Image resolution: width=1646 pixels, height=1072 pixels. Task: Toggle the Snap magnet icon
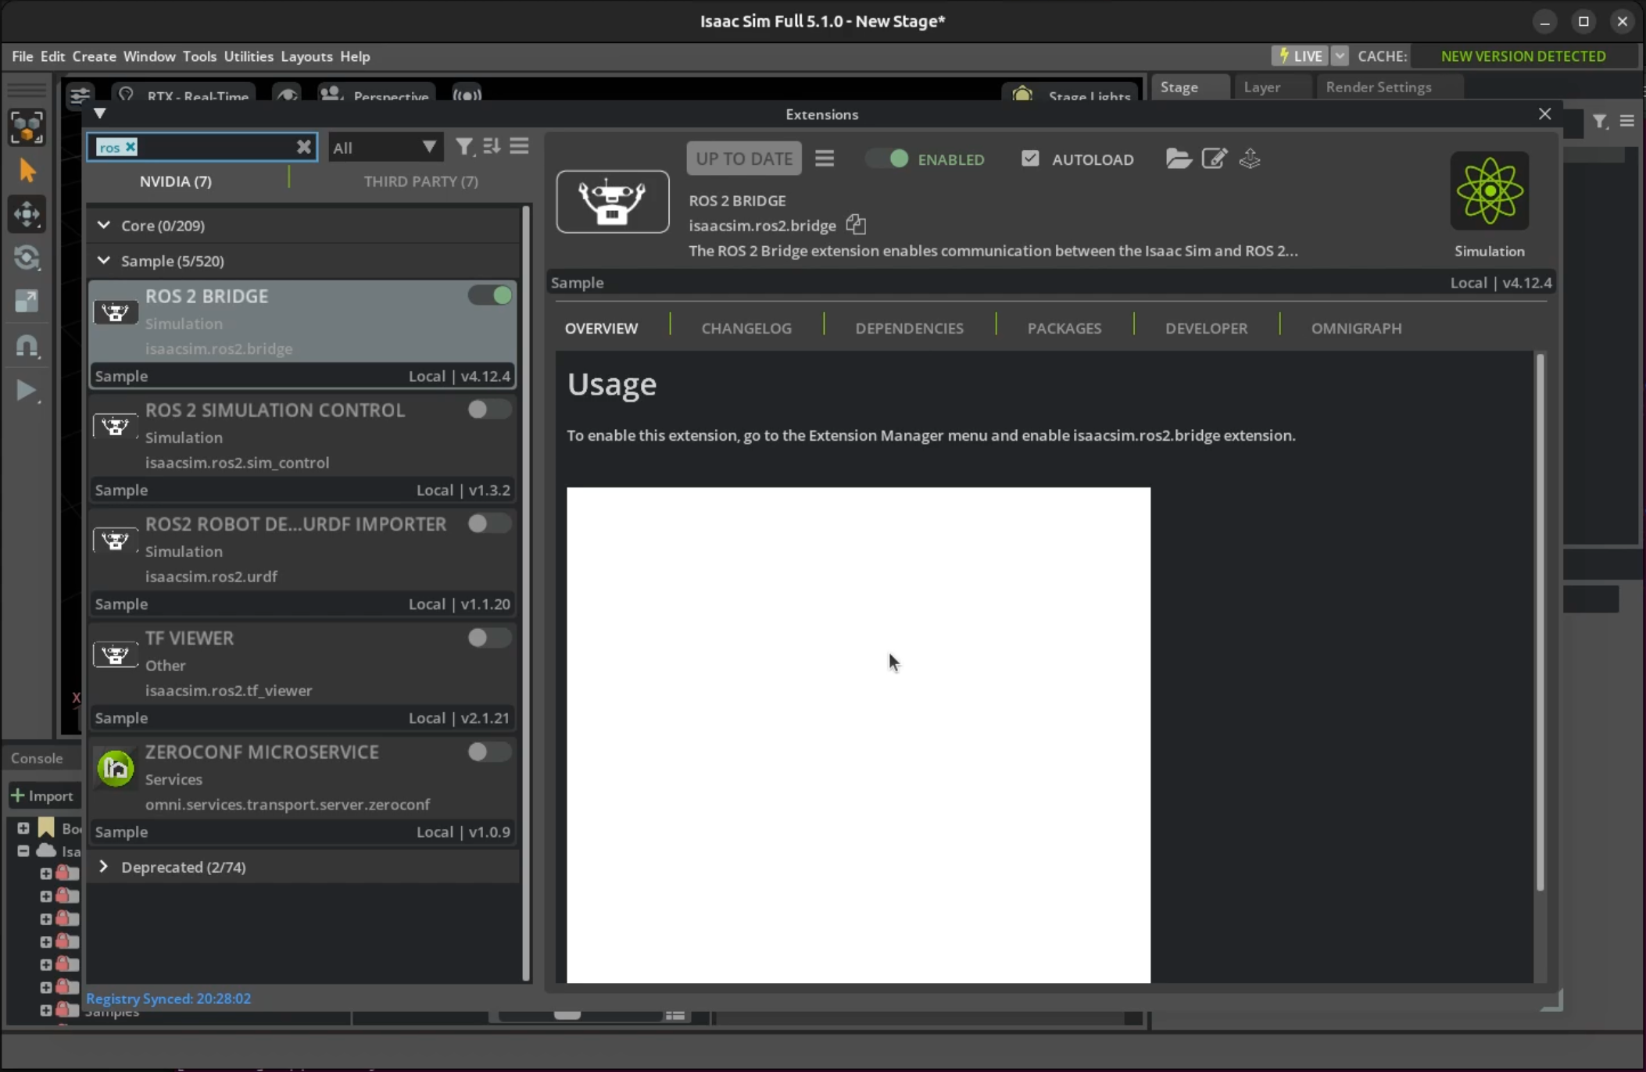click(x=27, y=346)
